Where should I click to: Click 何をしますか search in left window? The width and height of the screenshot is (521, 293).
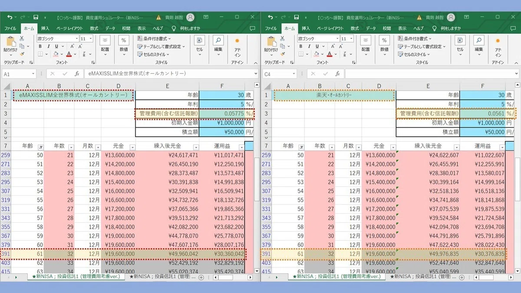187,28
